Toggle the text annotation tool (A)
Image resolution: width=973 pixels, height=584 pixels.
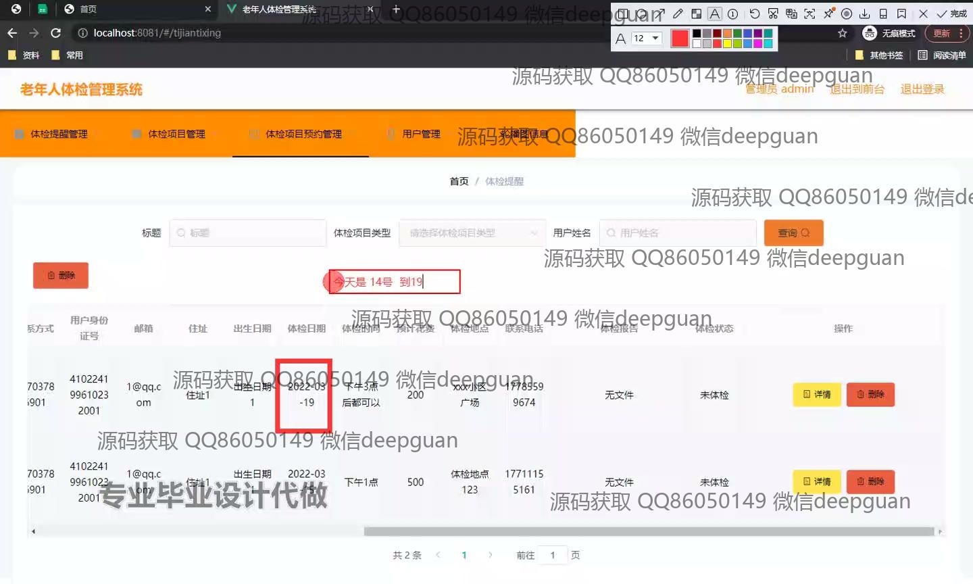coord(714,14)
